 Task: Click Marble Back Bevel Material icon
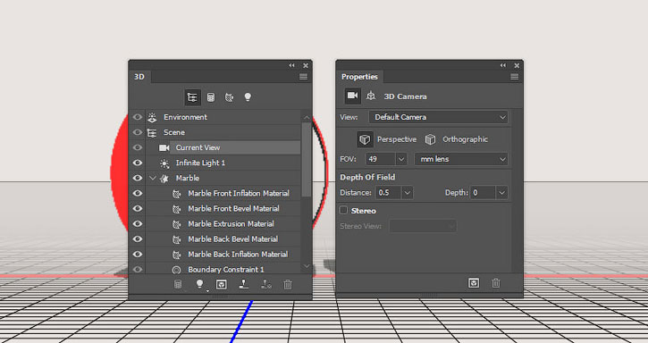coord(176,239)
